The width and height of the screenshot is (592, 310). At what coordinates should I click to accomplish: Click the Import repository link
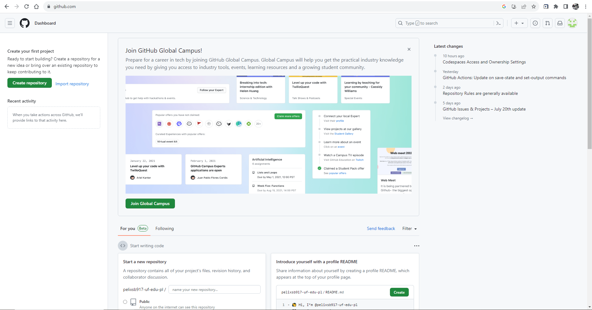72,84
